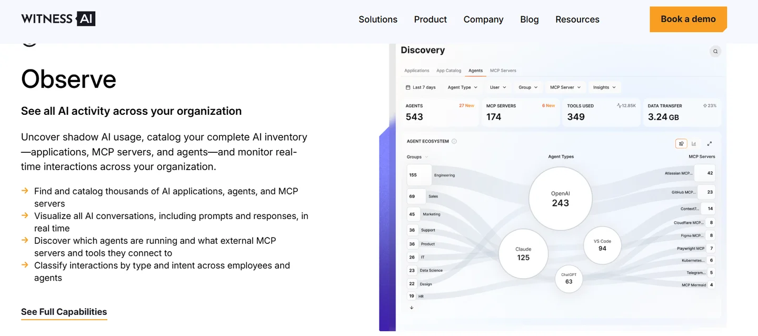This screenshot has height=336, width=758.
Task: Expand the User filter dropdown
Action: (x=497, y=87)
